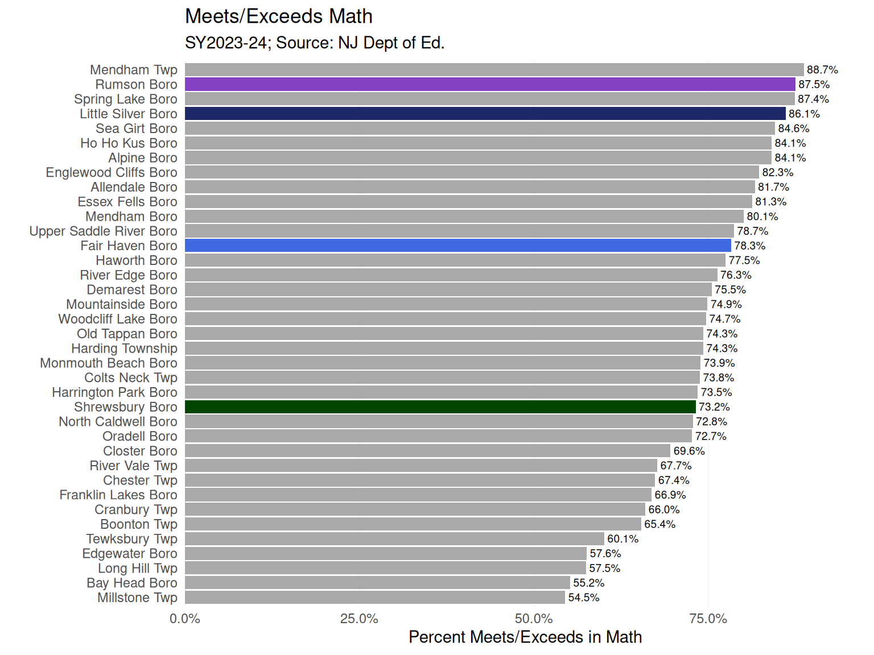Click the 75.0% x-axis tick label
Screen dimensions: 874x655
pos(708,619)
